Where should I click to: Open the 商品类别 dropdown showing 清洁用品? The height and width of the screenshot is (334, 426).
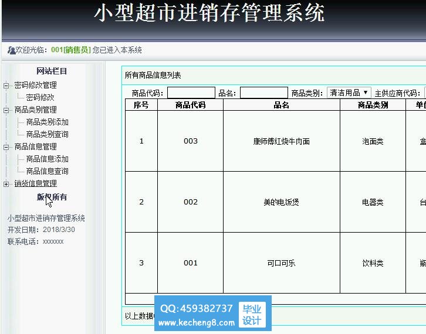349,93
